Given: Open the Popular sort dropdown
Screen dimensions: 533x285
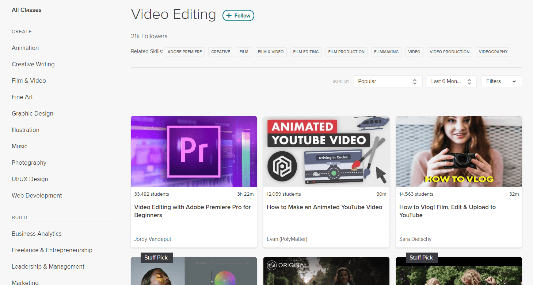Looking at the screenshot, I should pos(388,81).
